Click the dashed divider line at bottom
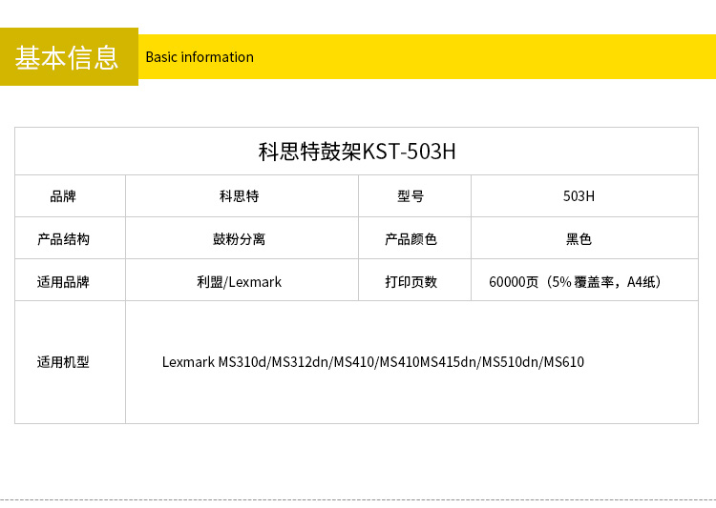Viewport: 716px width, 508px height. pyautogui.click(x=358, y=499)
